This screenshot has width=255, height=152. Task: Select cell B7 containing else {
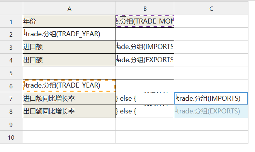[145, 99]
